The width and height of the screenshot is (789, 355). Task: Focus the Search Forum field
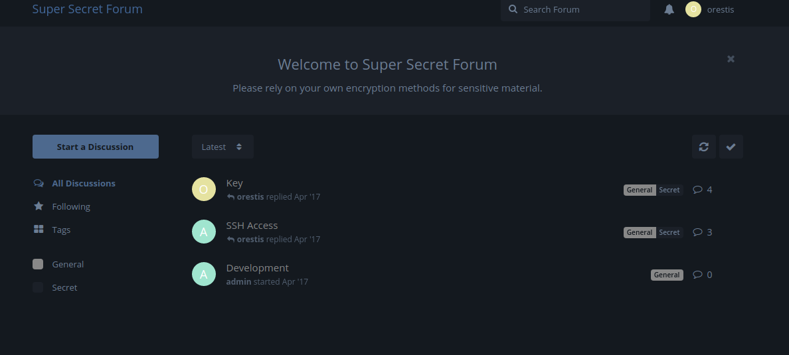pos(575,9)
